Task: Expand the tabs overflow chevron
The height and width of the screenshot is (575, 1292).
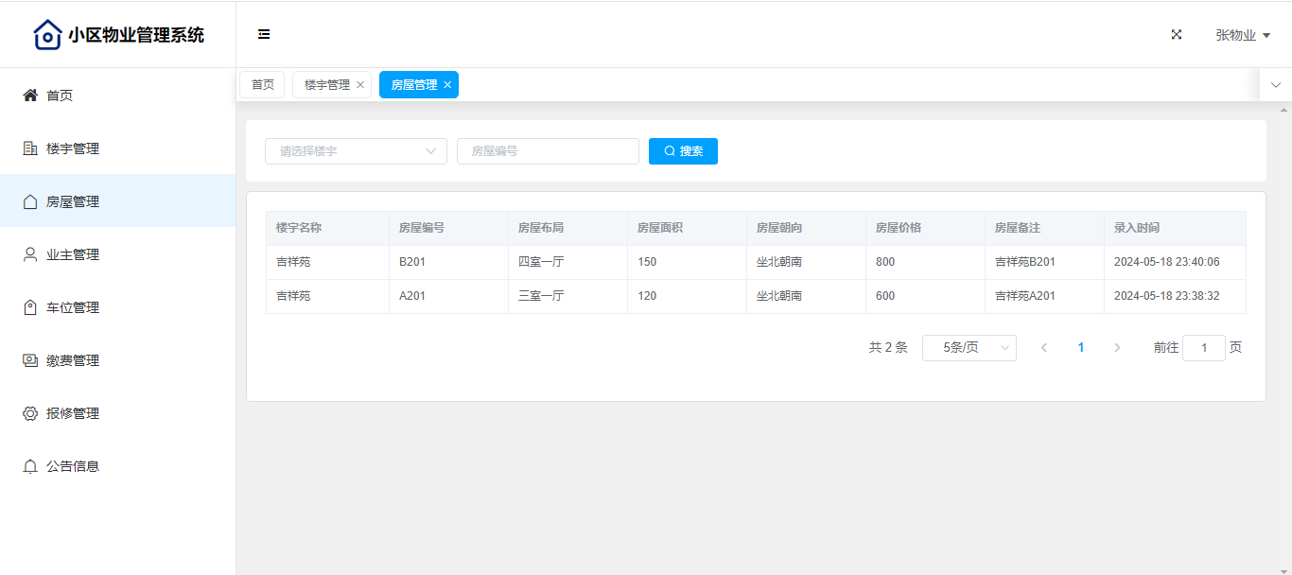Action: coord(1276,85)
